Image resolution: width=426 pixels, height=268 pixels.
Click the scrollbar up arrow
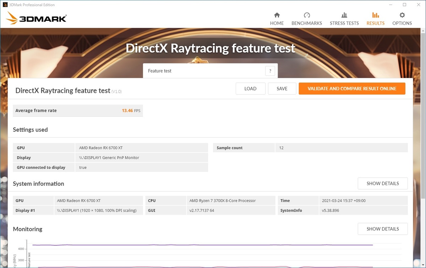pos(423,31)
